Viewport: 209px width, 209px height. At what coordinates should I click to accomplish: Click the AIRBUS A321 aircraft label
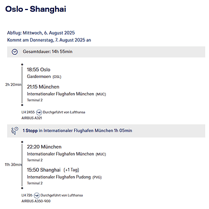[32, 118]
